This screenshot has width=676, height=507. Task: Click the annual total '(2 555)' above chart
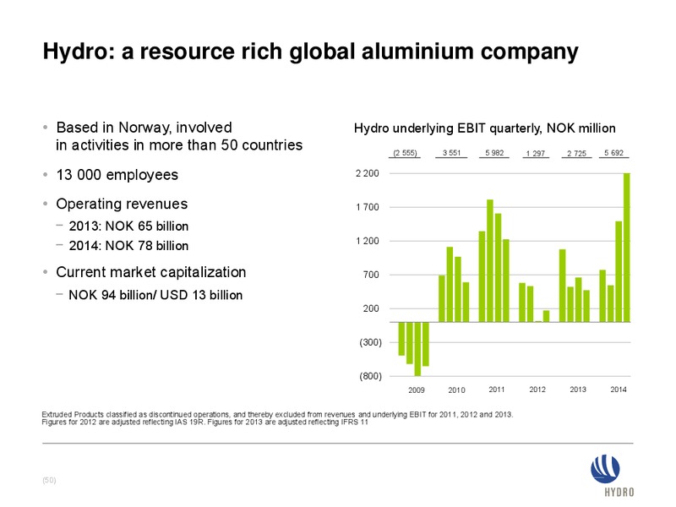pos(405,153)
